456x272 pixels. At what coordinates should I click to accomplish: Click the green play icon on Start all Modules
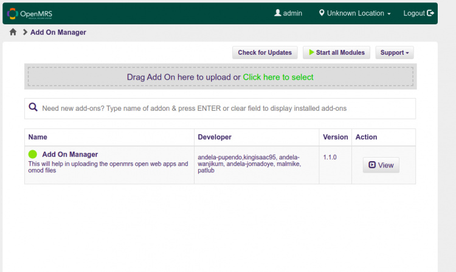311,52
